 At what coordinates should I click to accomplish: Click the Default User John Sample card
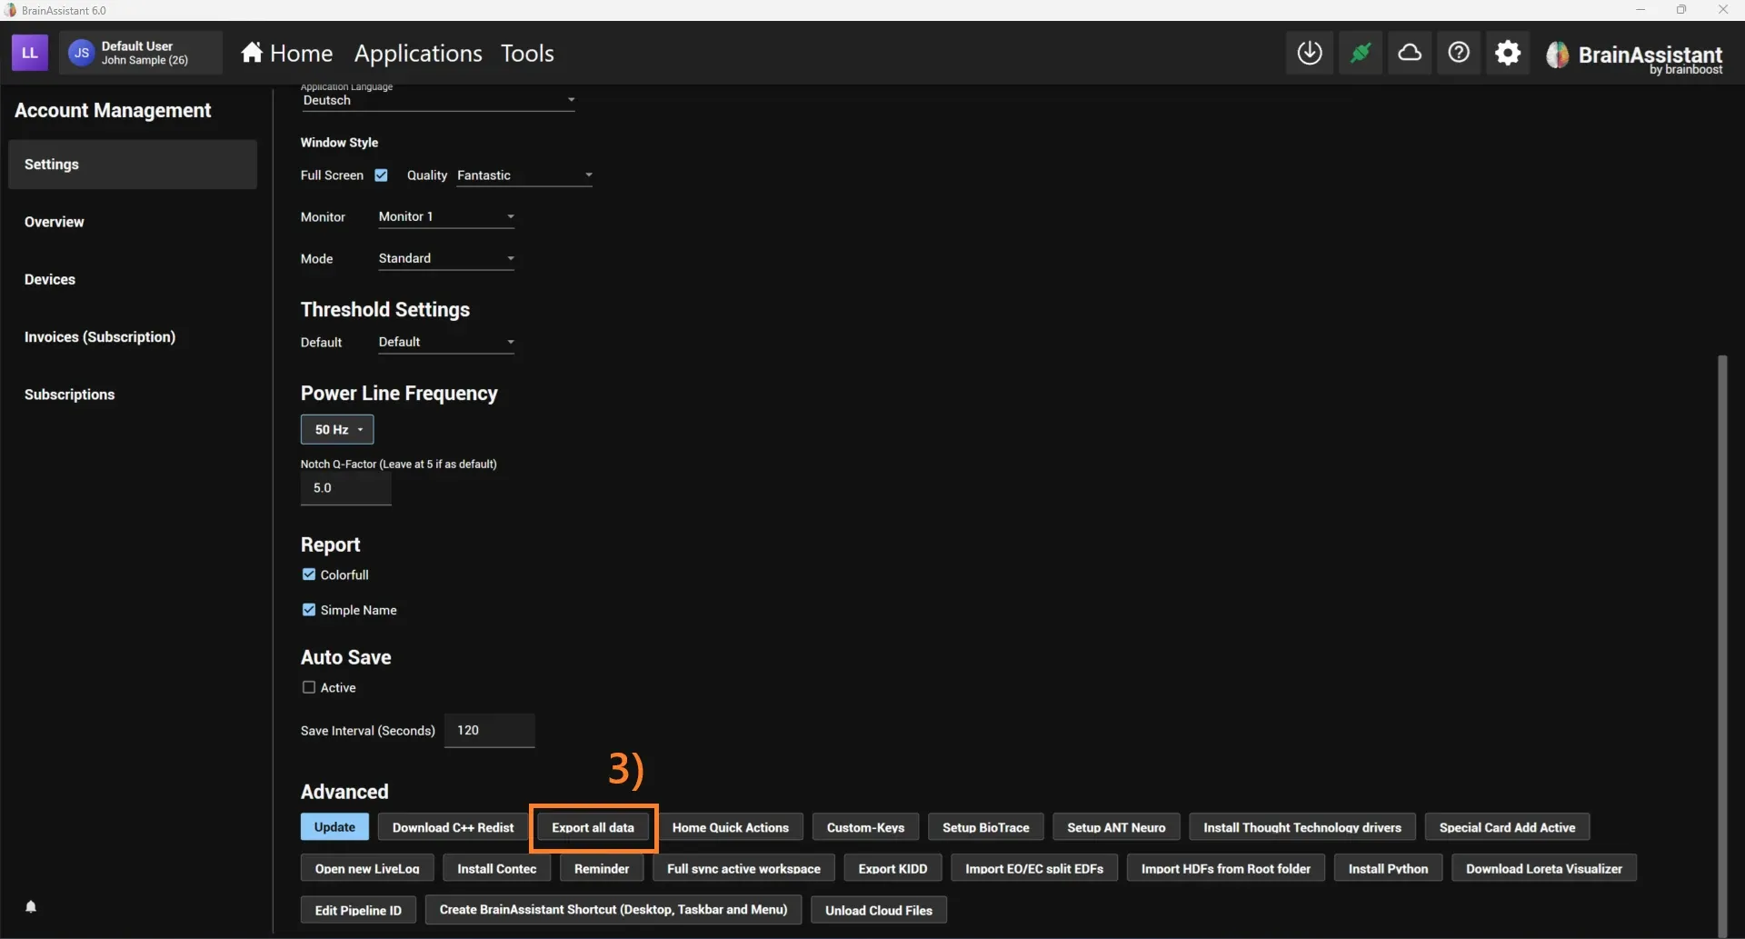click(x=141, y=53)
